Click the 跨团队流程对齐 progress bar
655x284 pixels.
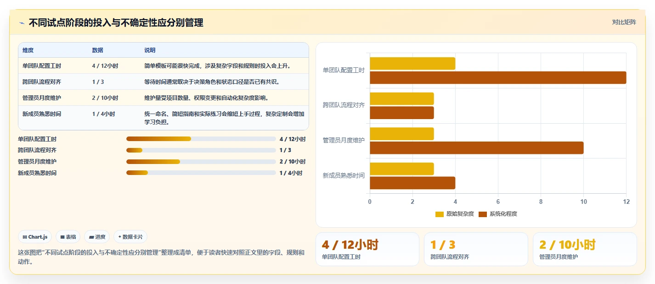coord(201,150)
